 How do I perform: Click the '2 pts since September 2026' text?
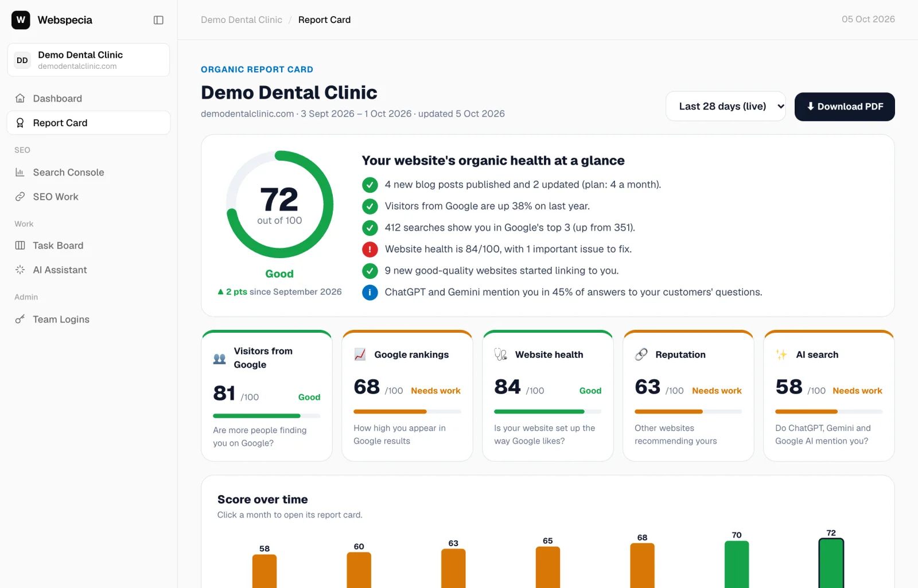pyautogui.click(x=283, y=292)
